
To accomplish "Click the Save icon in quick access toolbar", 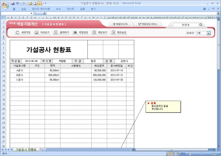I will (13, 3).
